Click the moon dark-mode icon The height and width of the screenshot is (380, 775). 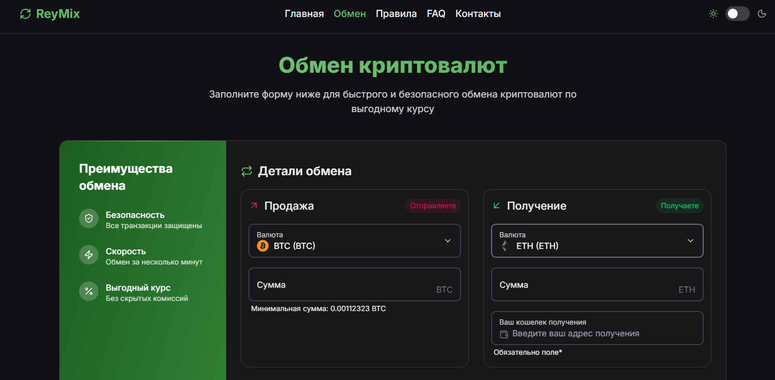tap(762, 14)
